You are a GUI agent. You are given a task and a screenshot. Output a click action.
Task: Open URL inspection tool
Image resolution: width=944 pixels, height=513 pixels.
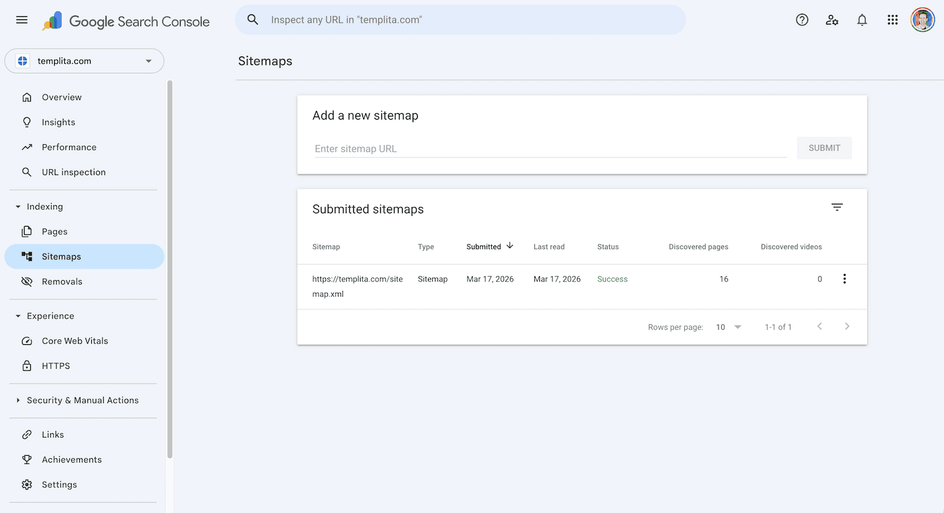pyautogui.click(x=73, y=172)
